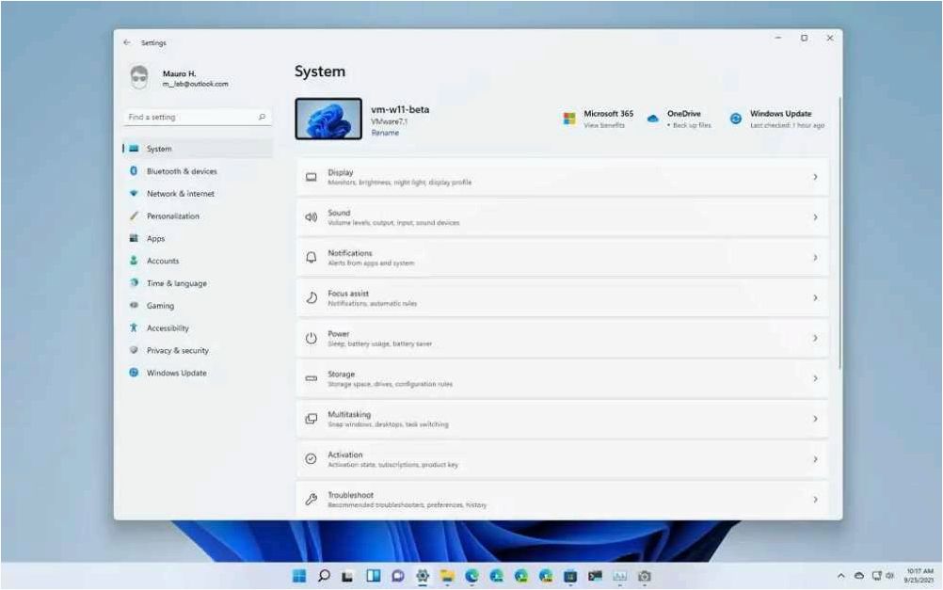Click the back arrow in Settings title bar
This screenshot has width=943, height=590.
[x=127, y=42]
